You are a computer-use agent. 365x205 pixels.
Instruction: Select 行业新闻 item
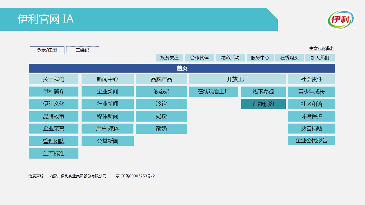click(x=108, y=104)
